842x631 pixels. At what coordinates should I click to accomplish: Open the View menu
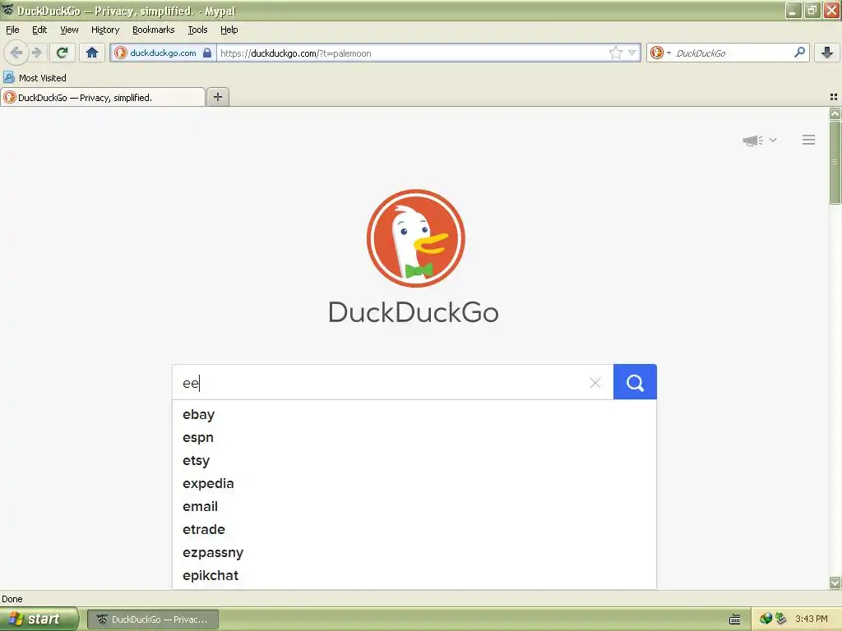pos(69,30)
